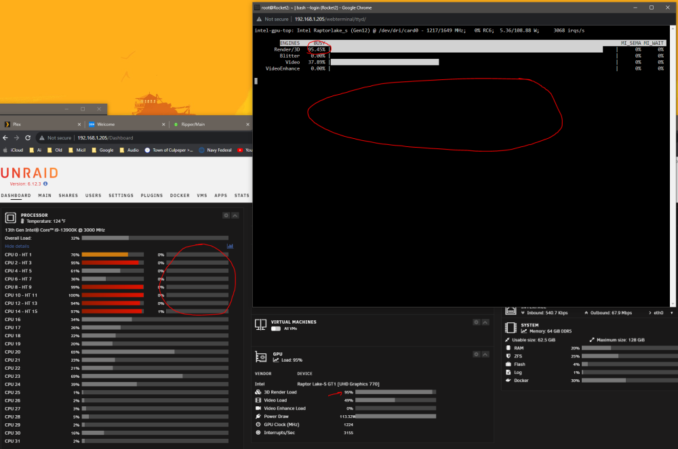Click the UNRAID logo
678x449 pixels.
(x=29, y=173)
